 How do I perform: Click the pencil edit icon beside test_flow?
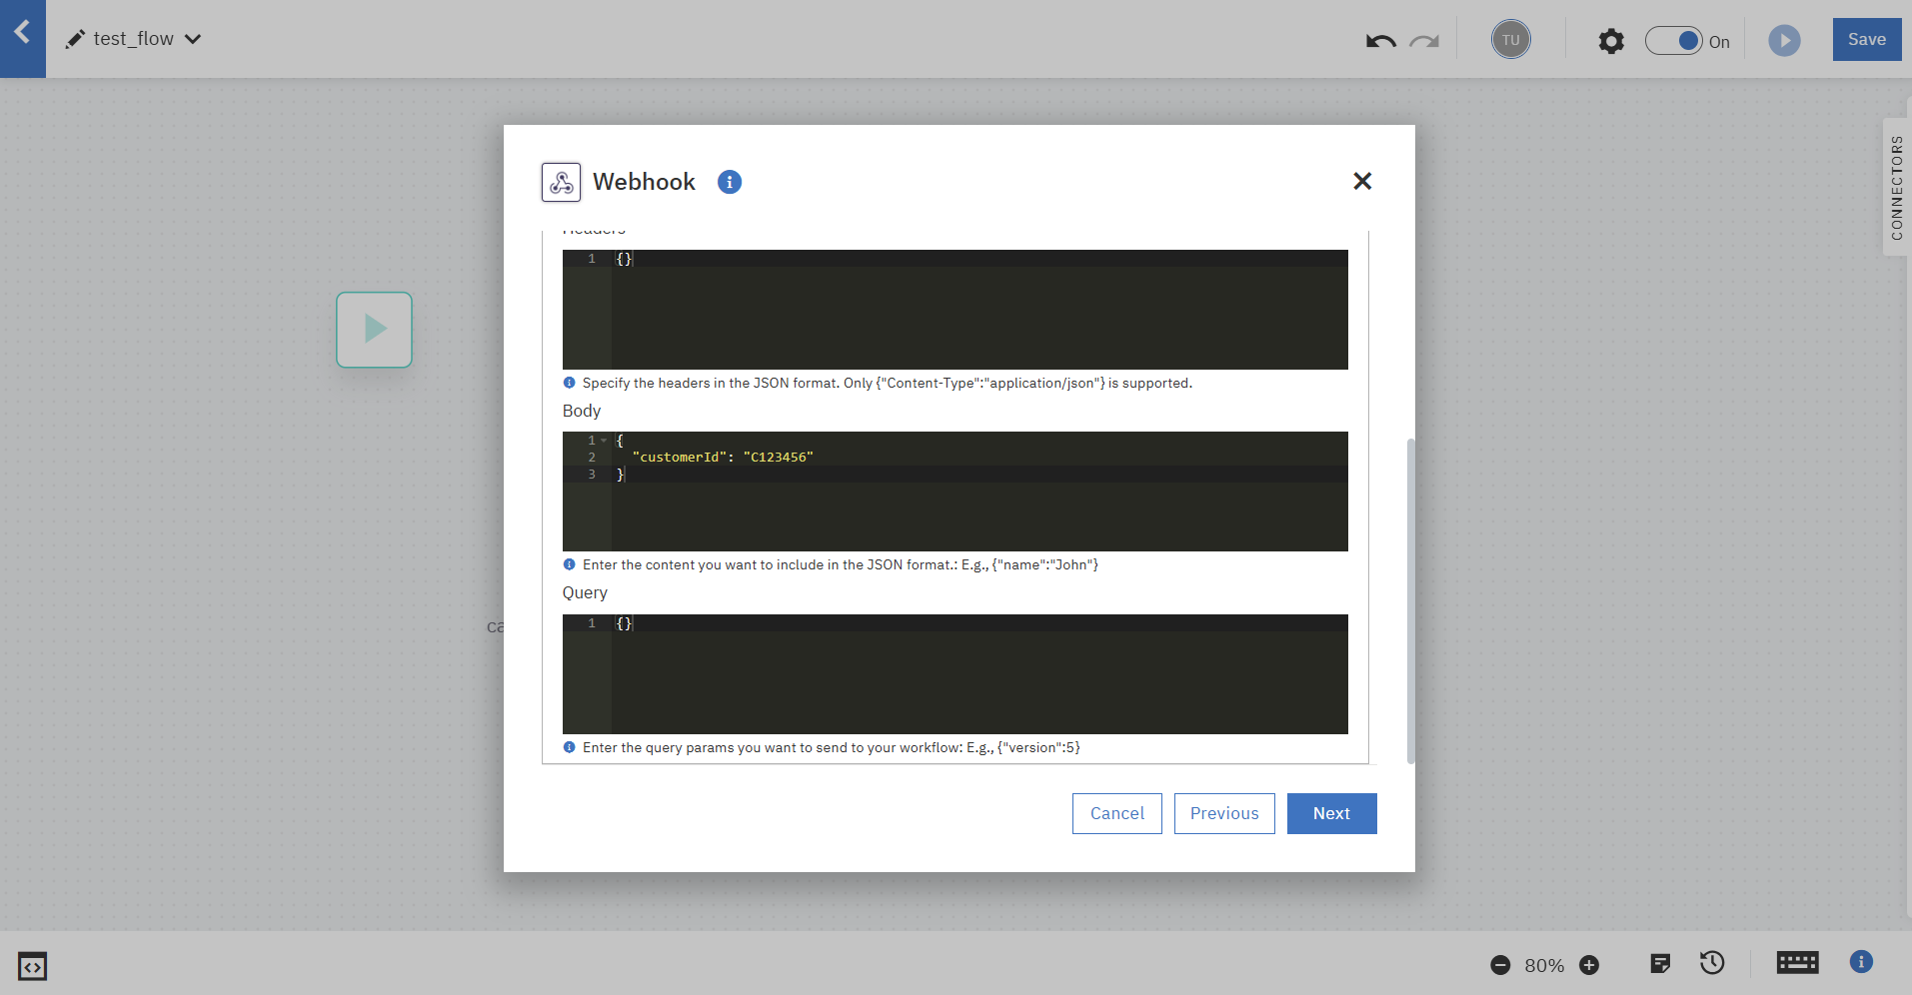(75, 39)
